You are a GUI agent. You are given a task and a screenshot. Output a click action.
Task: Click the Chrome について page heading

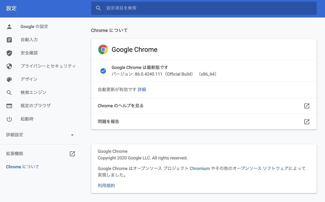click(x=109, y=30)
